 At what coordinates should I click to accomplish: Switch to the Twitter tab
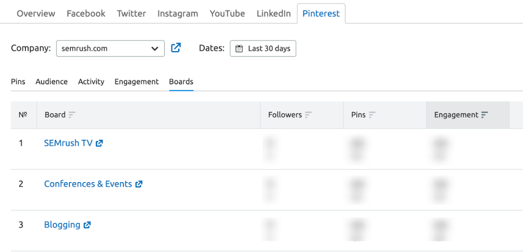click(x=132, y=13)
